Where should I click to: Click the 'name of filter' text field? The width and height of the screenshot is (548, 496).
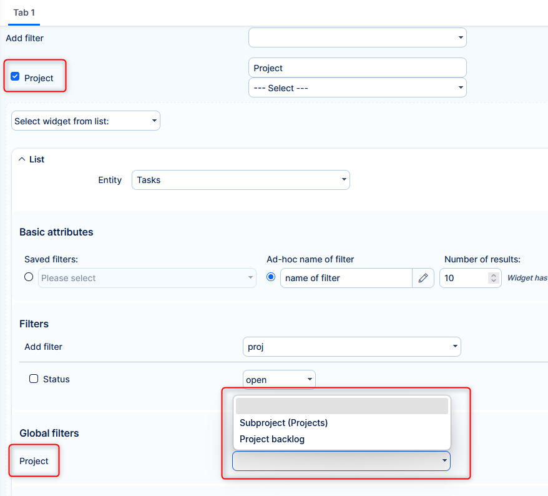(345, 278)
